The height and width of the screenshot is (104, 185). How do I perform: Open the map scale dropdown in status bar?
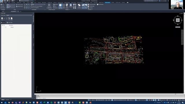108,100
